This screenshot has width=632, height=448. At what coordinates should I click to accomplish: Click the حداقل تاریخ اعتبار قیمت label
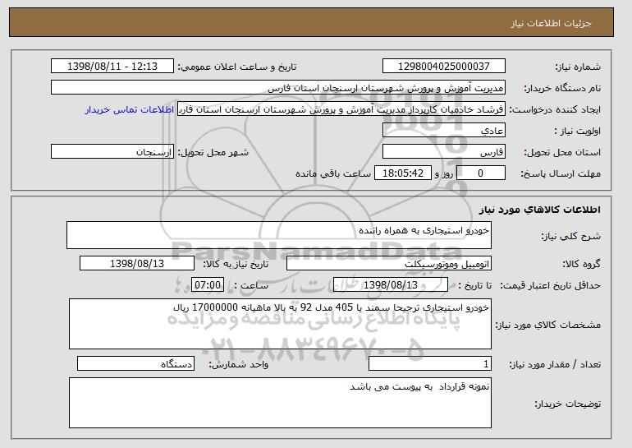(551, 285)
